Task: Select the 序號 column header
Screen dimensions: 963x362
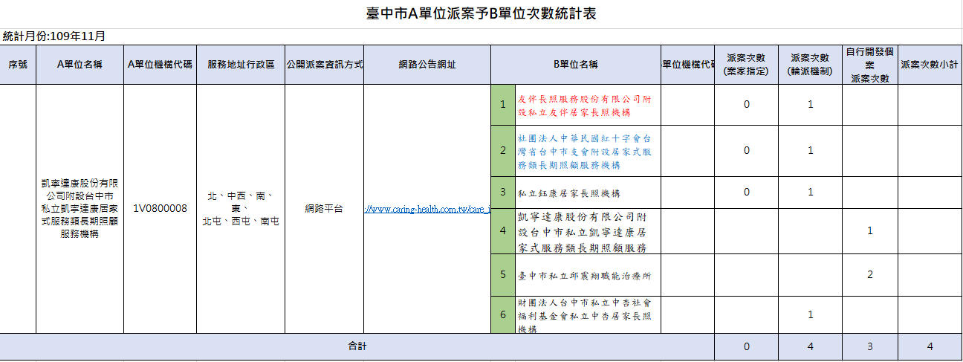Action: click(18, 65)
